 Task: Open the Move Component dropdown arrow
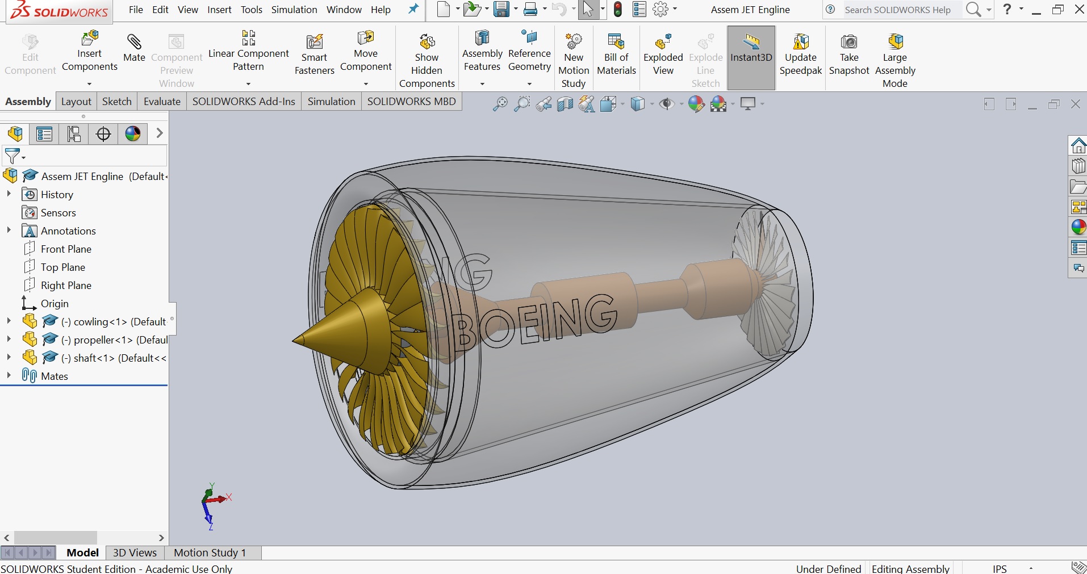coord(366,84)
